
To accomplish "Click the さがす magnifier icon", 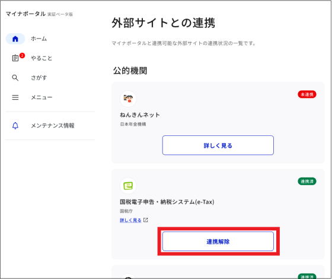I will (x=15, y=78).
